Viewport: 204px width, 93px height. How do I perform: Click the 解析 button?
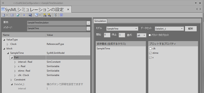click(x=191, y=29)
